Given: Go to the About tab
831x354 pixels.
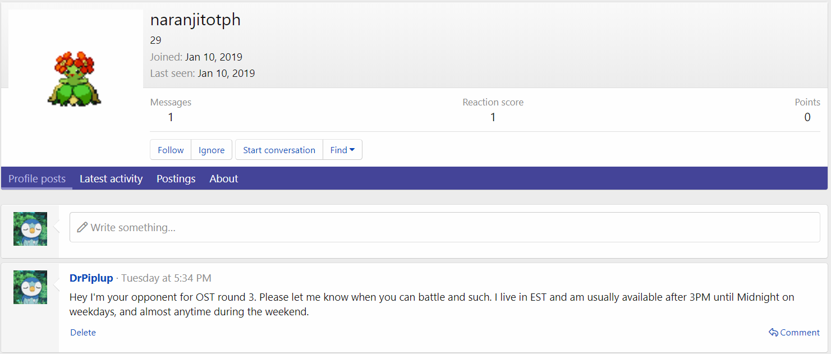Looking at the screenshot, I should (224, 179).
